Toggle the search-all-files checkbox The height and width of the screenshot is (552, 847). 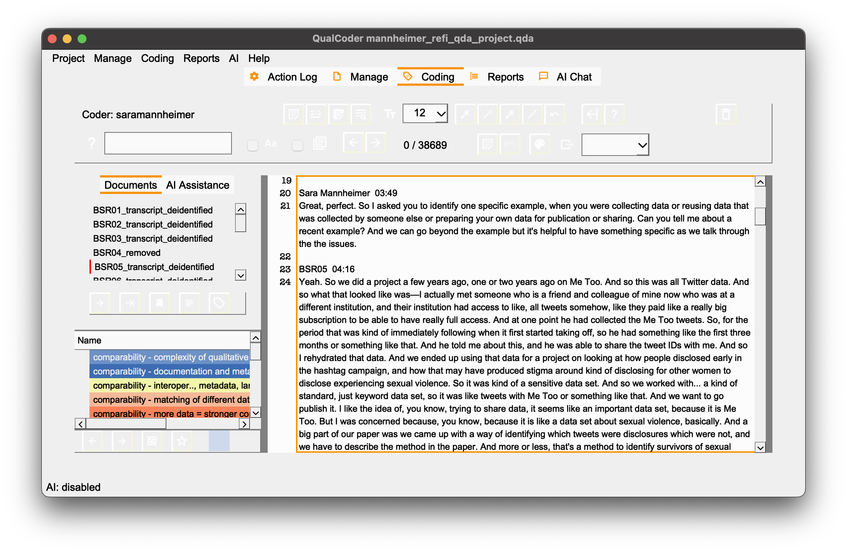point(297,145)
